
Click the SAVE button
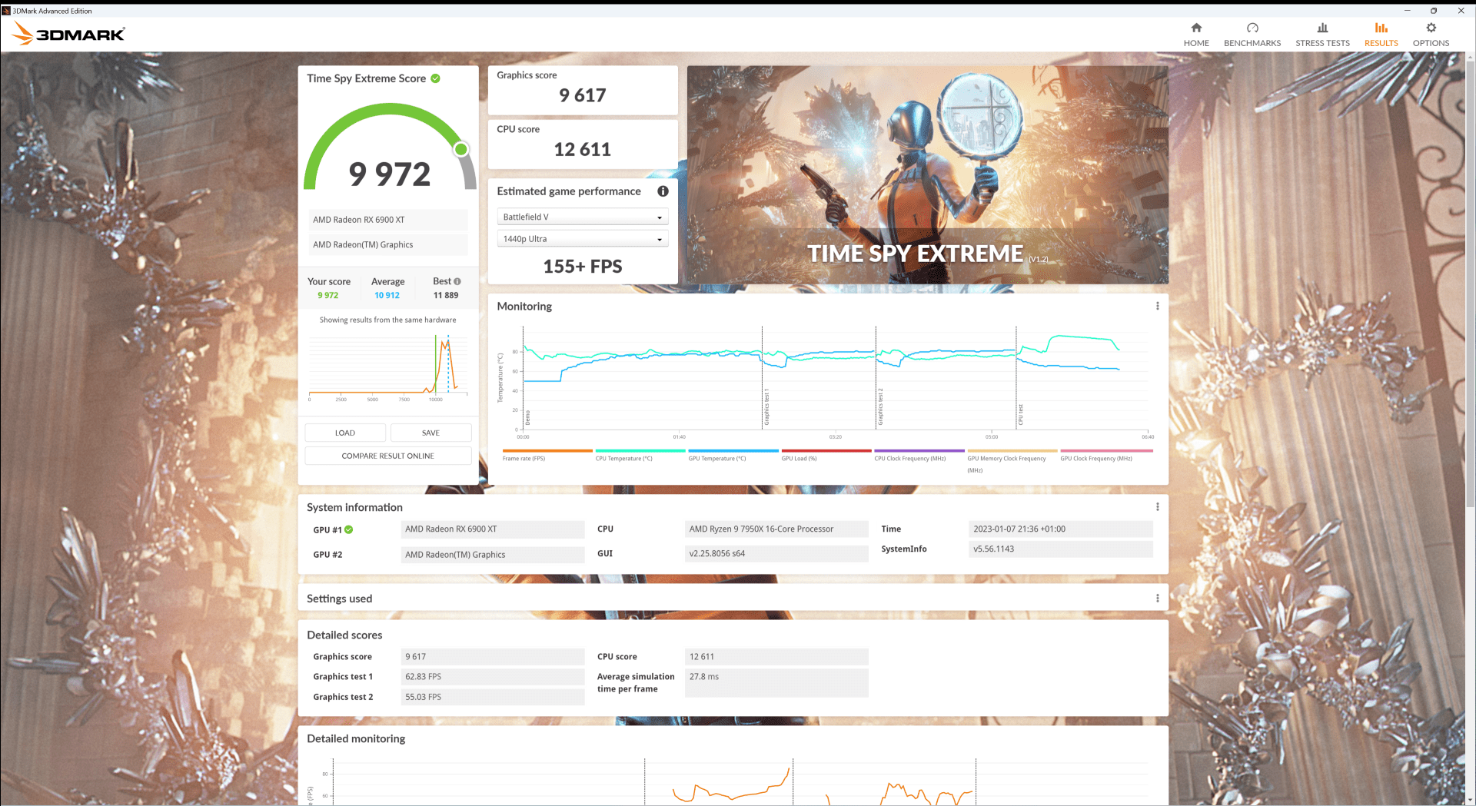tap(430, 433)
